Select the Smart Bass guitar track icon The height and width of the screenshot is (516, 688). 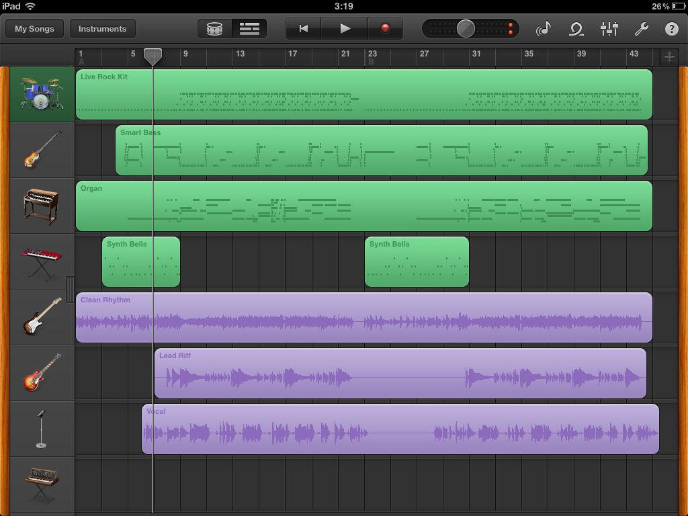(x=41, y=150)
